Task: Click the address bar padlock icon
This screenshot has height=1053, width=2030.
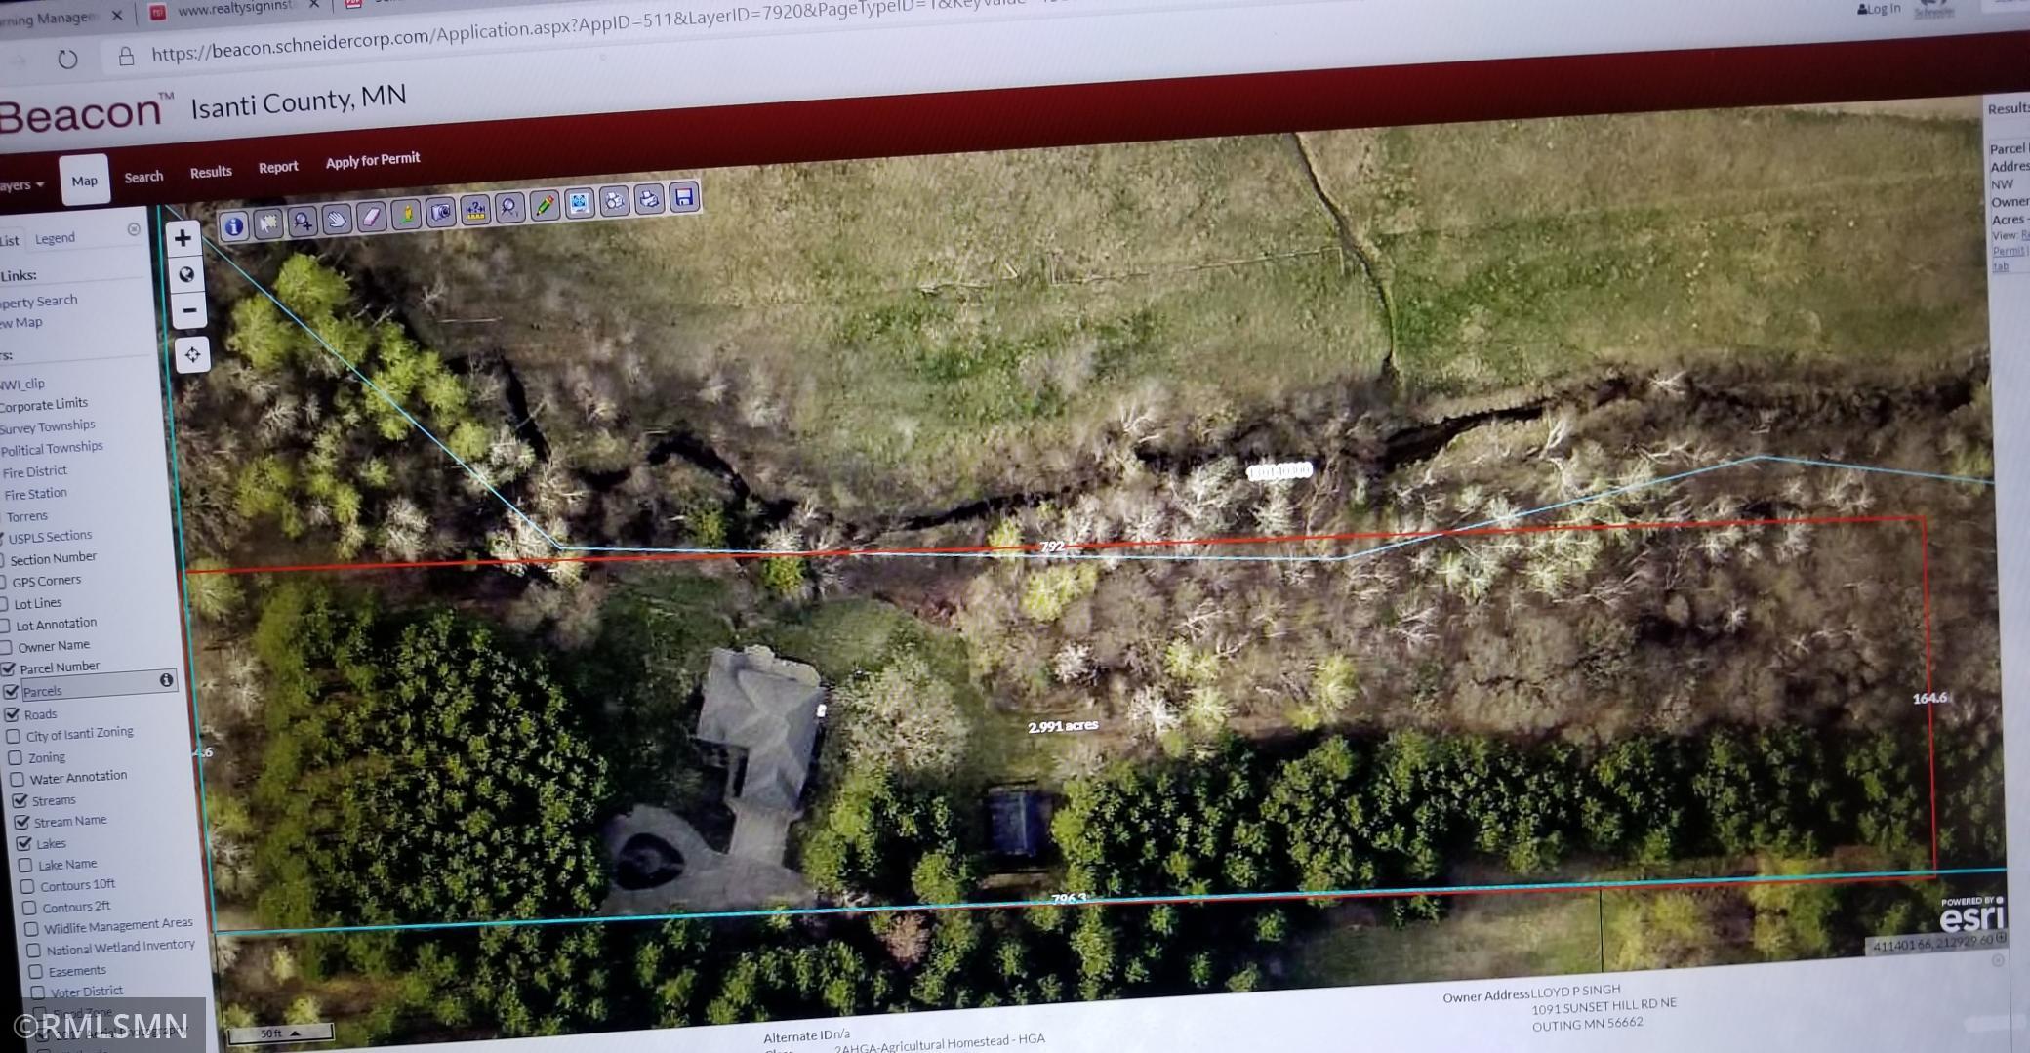Action: tap(126, 57)
